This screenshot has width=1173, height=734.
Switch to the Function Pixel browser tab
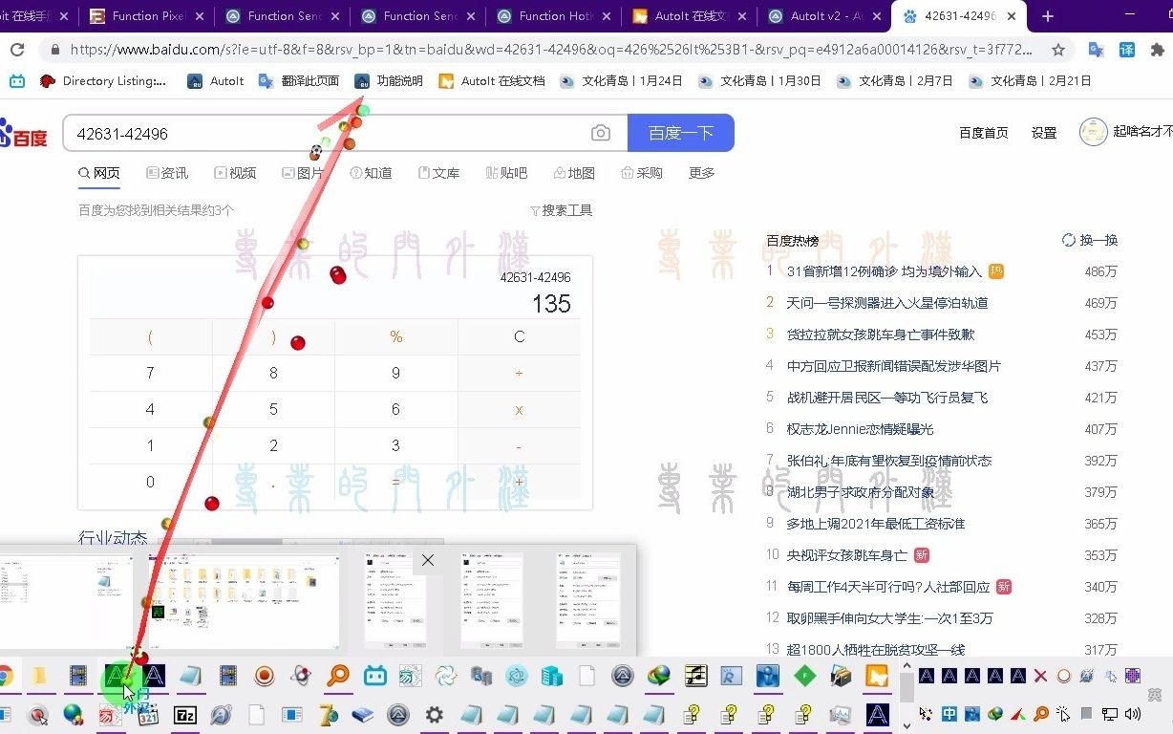145,16
